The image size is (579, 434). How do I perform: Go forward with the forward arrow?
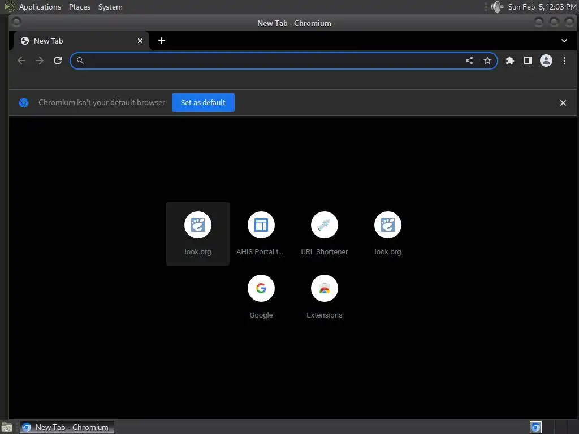(x=40, y=60)
